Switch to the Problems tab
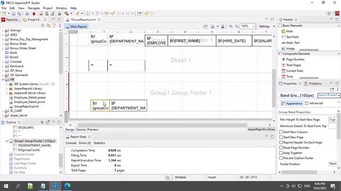The image size is (341, 191). coord(313,84)
